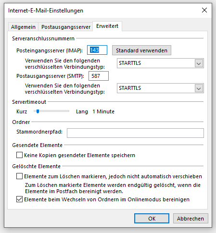Uncheck Elemente beim Wechseln von Ordnern bereinigen
The height and width of the screenshot is (233, 216).
pos(19,199)
